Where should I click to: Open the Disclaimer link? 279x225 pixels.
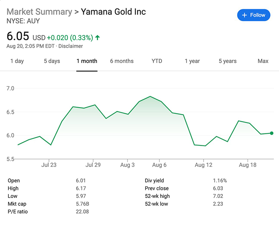[71, 46]
